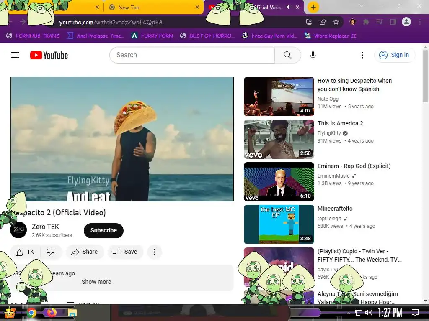
Task: Open Firefox from the taskbar
Action: click(x=52, y=312)
